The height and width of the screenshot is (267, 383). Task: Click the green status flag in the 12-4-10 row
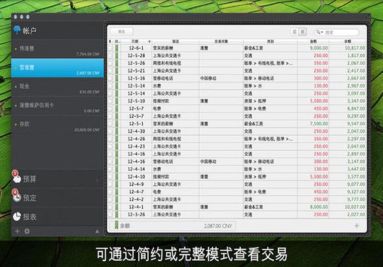117,177
